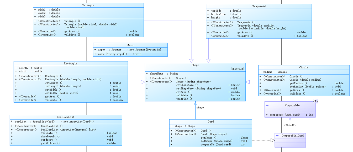Click the 'cardSort ()' method
Screen dimensions: 353x152
[x=62, y=140]
